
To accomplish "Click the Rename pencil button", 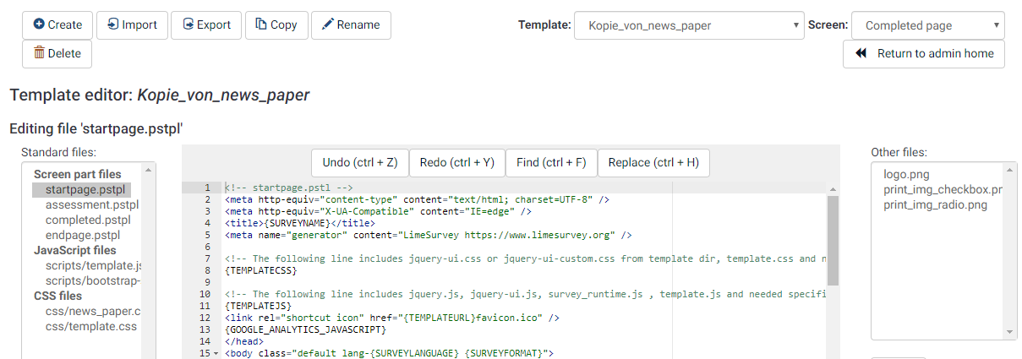I will point(351,25).
